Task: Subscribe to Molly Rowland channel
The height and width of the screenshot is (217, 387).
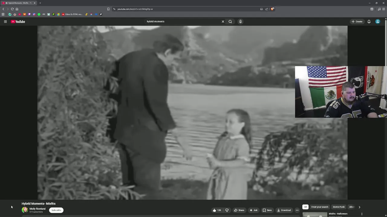Action: pyautogui.click(x=56, y=210)
